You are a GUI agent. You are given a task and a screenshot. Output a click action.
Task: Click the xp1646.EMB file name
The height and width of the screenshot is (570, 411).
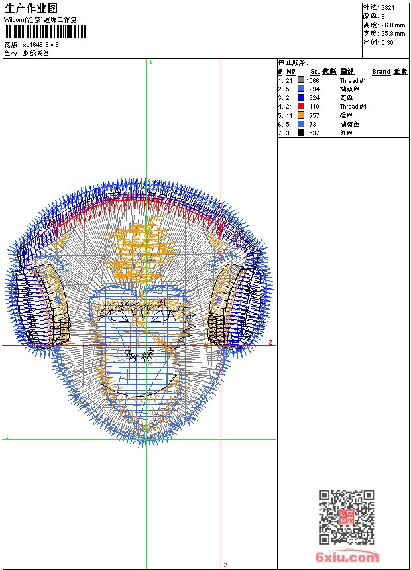(x=40, y=44)
